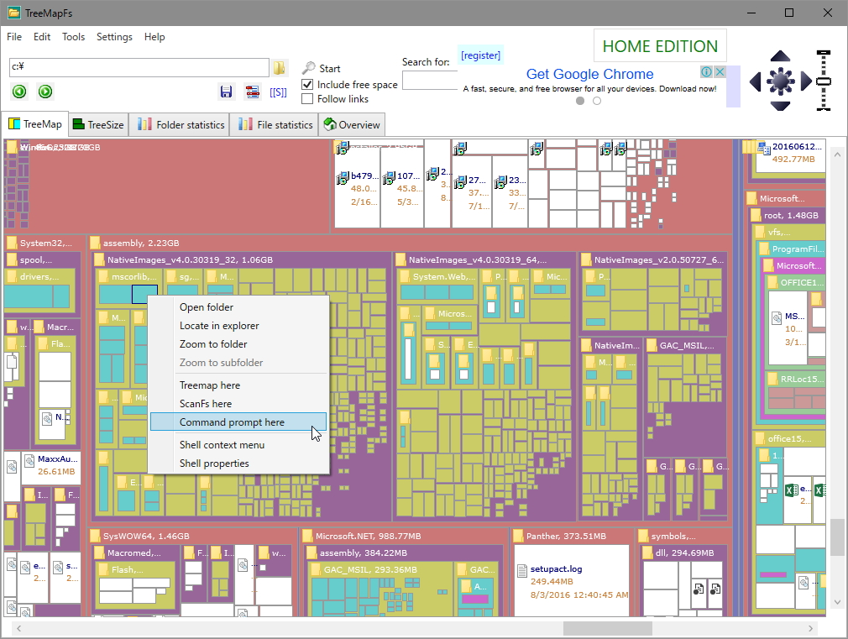Image resolution: width=848 pixels, height=639 pixels.
Task: Click the assembly, 2.23GB folder header
Action: (140, 243)
